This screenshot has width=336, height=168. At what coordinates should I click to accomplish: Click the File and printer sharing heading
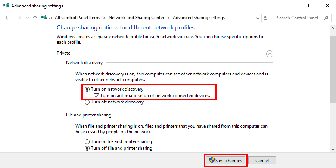pos(88,115)
